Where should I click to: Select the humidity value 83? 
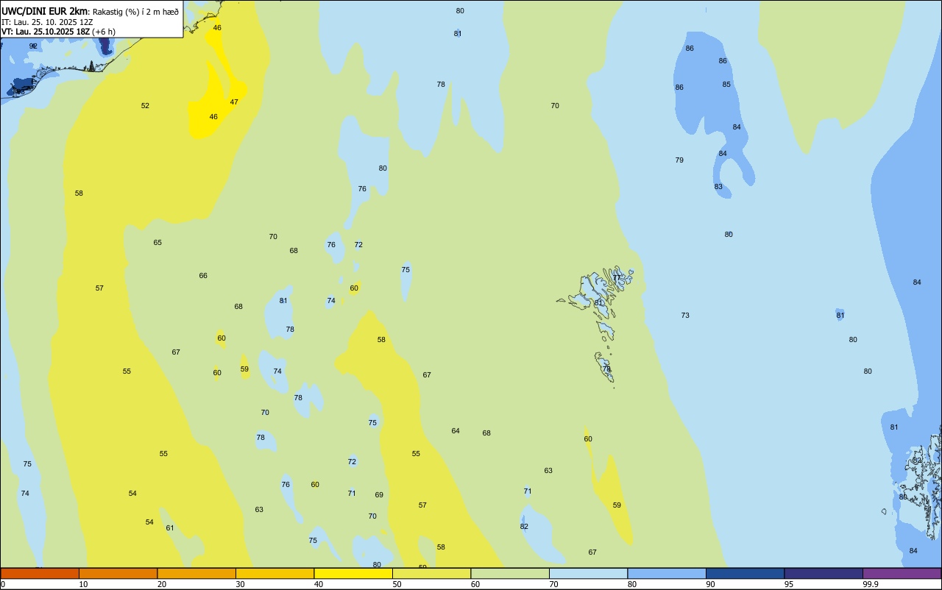tap(718, 187)
